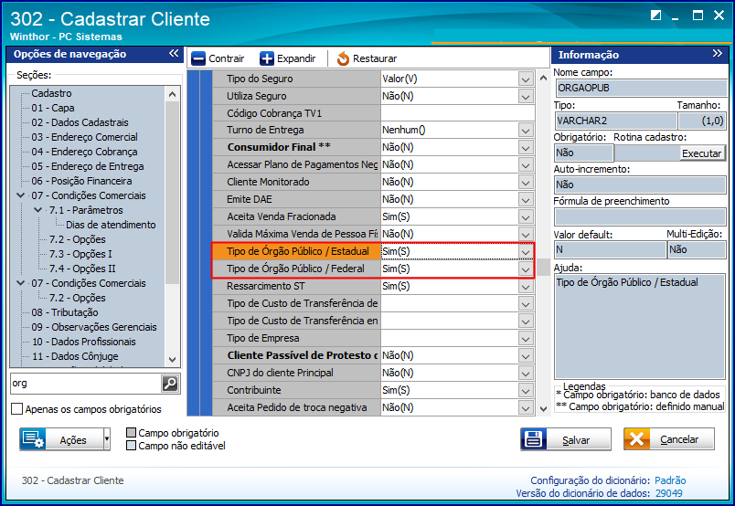Click the Cliente Monitorado field label

tap(268, 182)
